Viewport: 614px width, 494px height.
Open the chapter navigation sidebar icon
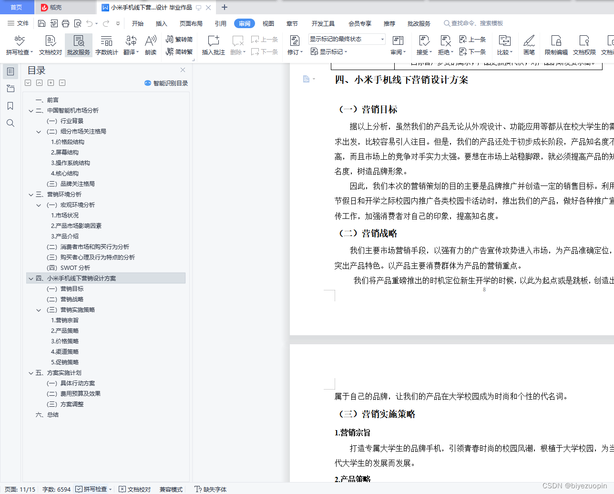click(10, 89)
